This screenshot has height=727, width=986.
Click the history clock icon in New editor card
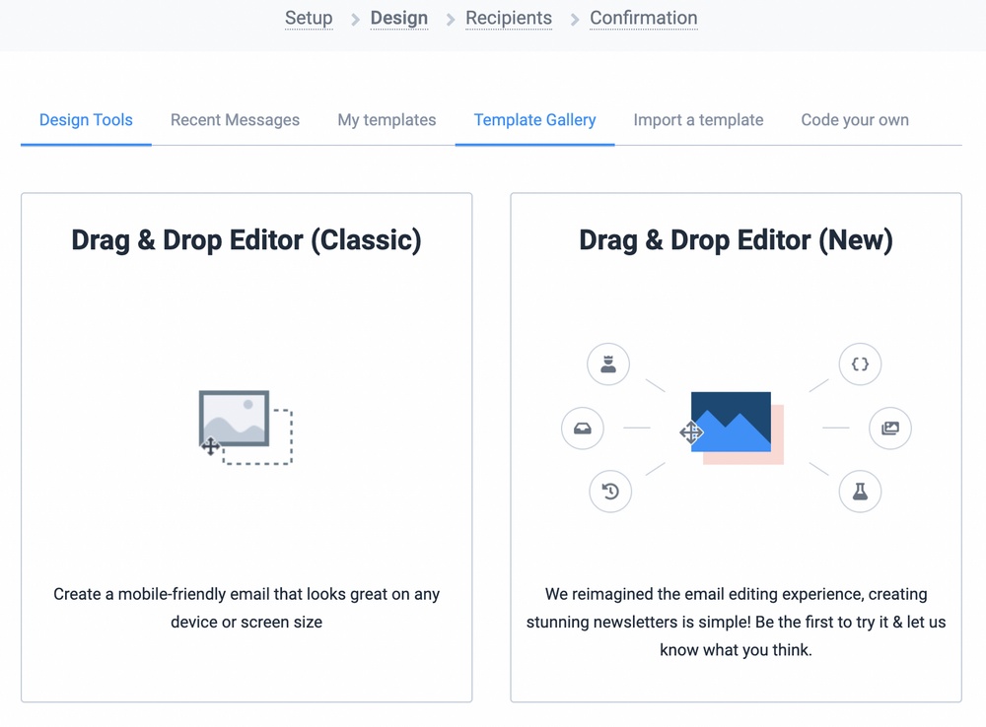(609, 492)
